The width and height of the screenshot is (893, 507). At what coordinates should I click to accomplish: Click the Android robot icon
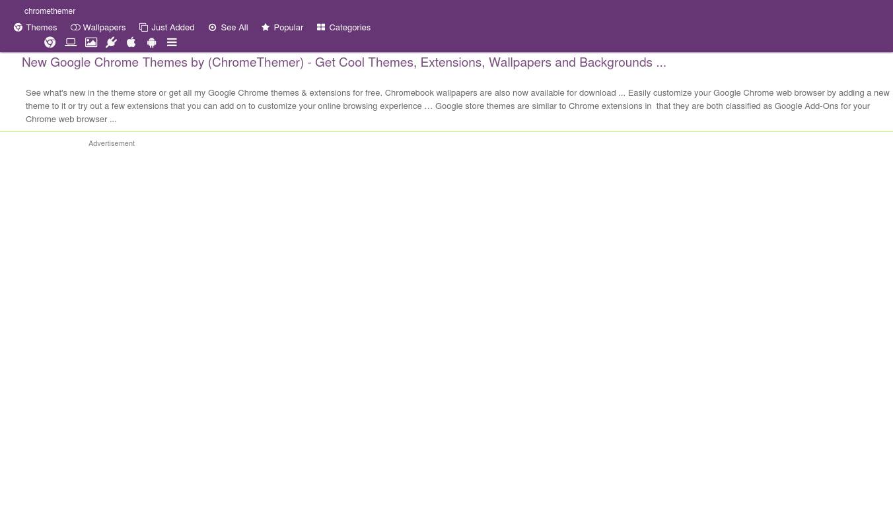151,43
